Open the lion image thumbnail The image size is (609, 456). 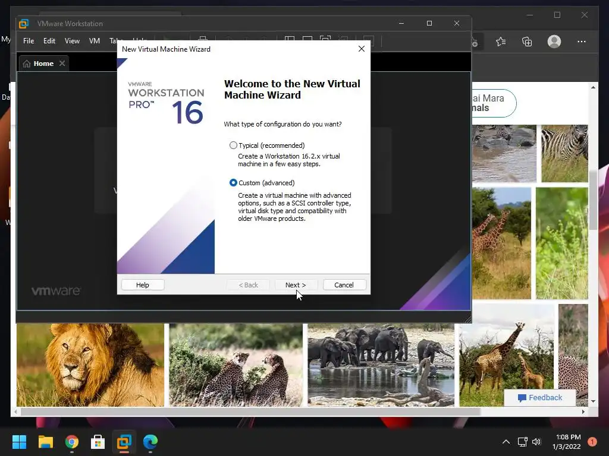[x=90, y=365]
